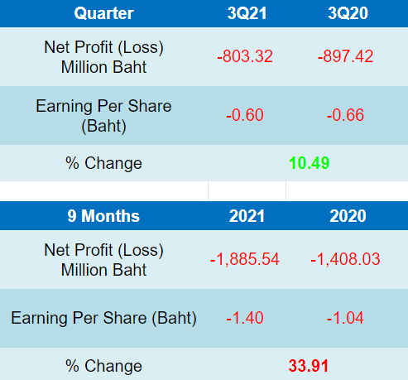Select the -1.40 earning per share value

[x=245, y=318]
